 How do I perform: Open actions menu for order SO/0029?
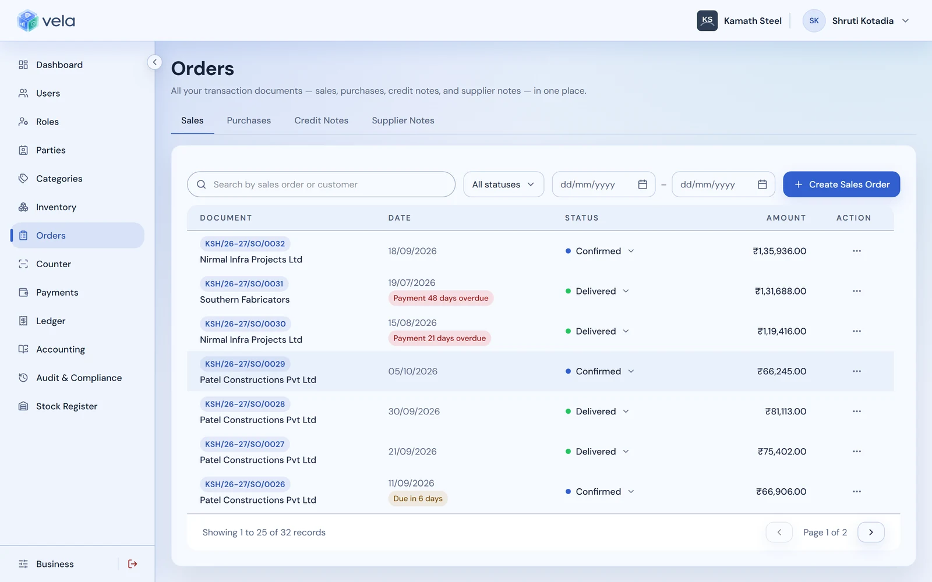pos(857,371)
